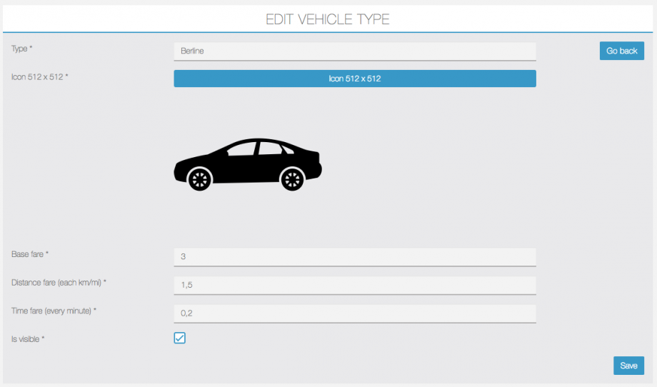The height and width of the screenshot is (387, 657).
Task: Click the 'Icon 512 x 512 *' label
Action: click(x=40, y=75)
